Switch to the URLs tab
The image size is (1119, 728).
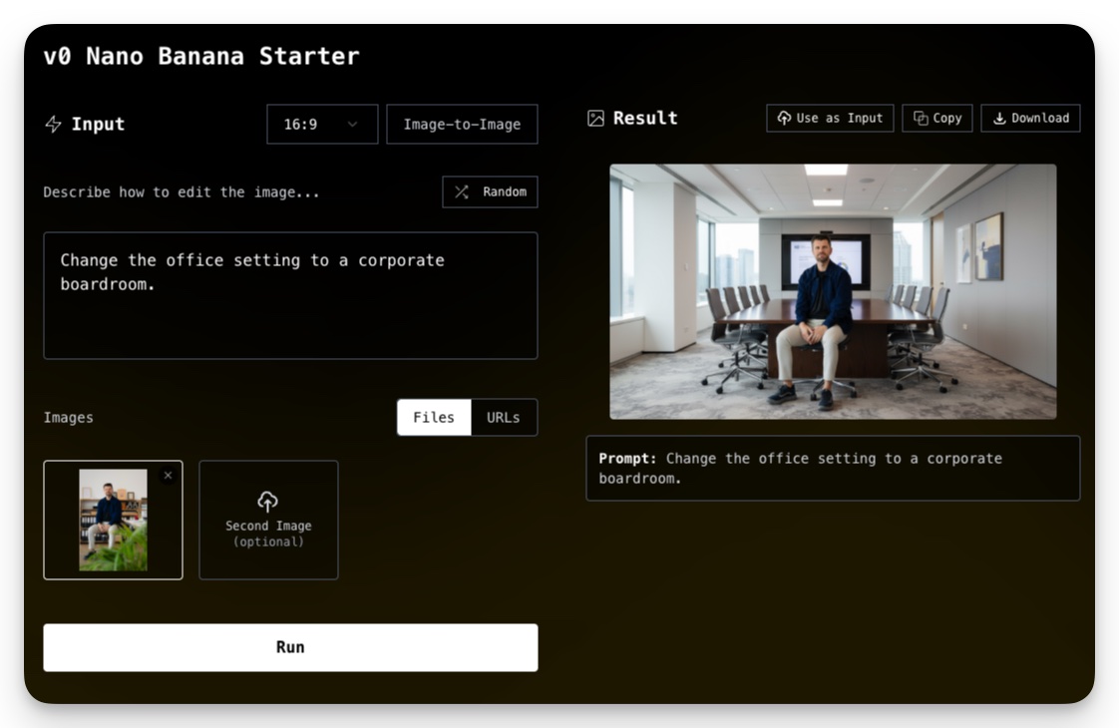click(x=503, y=418)
